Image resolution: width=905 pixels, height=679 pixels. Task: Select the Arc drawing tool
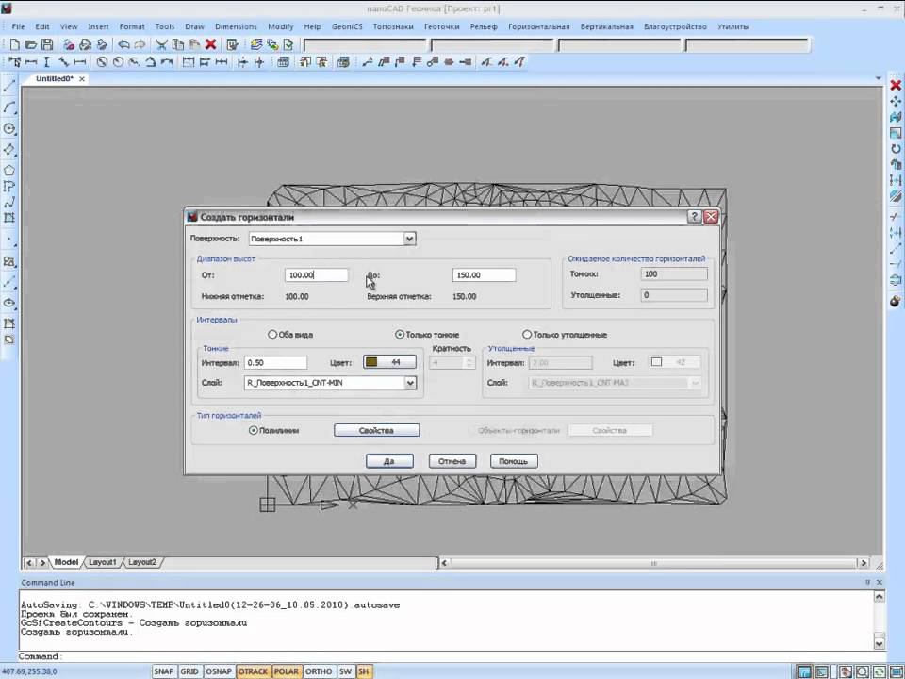pyautogui.click(x=9, y=108)
